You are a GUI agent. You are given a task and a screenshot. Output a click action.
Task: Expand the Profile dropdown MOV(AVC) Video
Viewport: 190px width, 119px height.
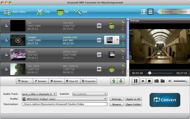pos(65,99)
